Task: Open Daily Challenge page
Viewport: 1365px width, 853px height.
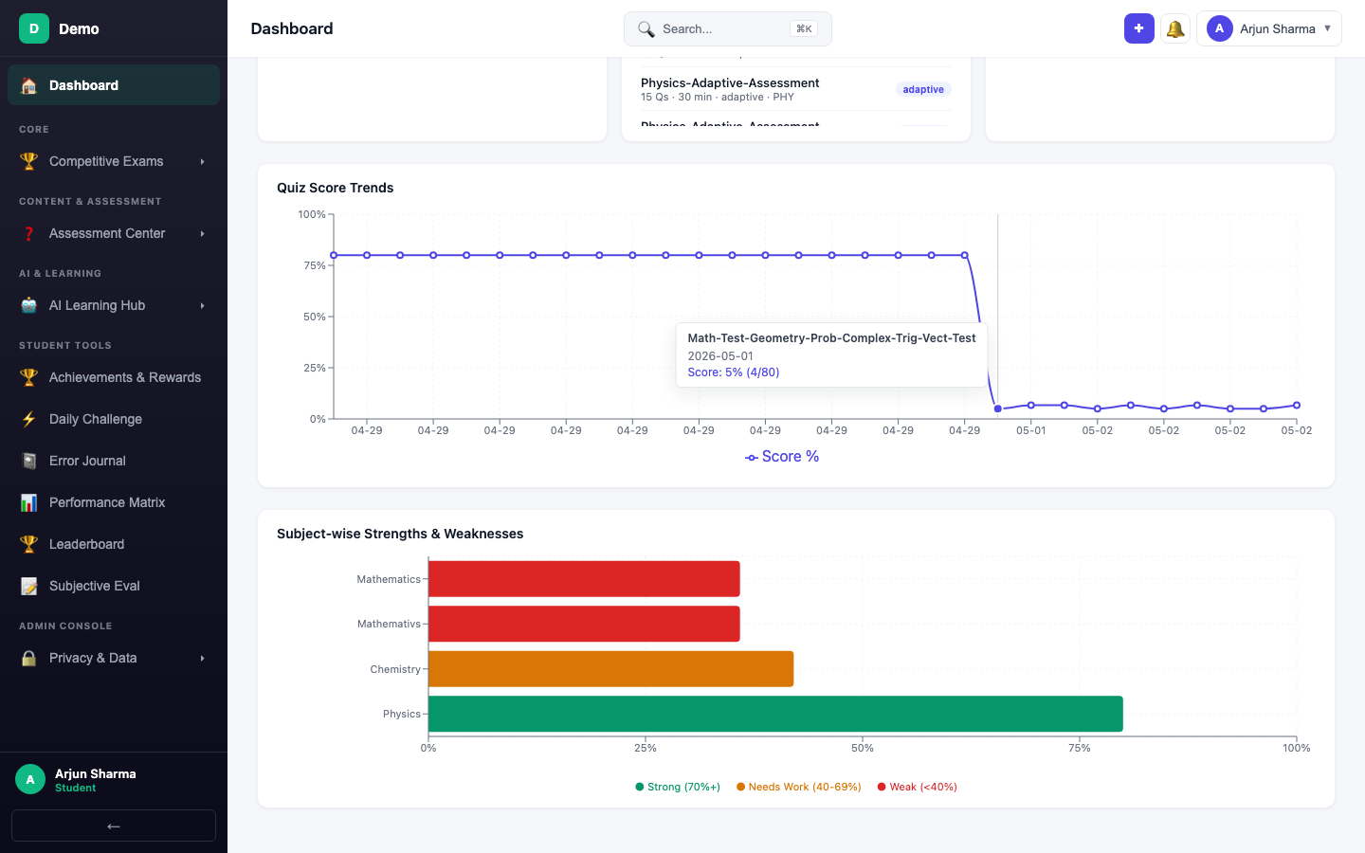Action: click(114, 419)
